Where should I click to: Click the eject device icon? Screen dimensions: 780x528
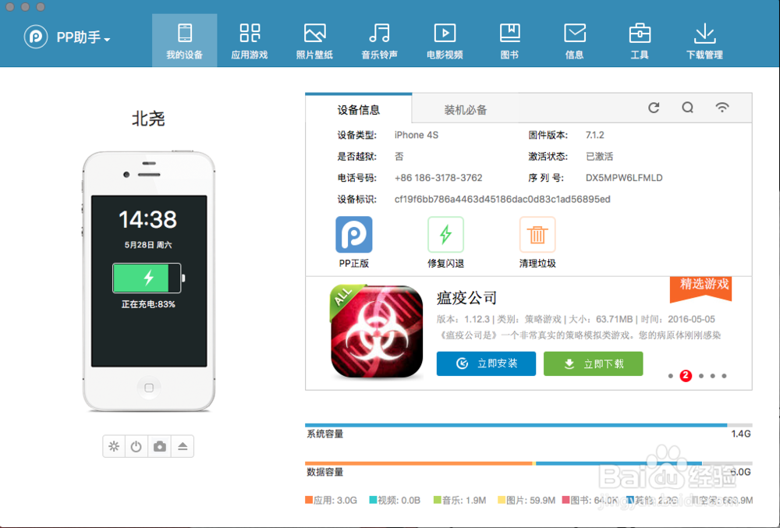(183, 446)
